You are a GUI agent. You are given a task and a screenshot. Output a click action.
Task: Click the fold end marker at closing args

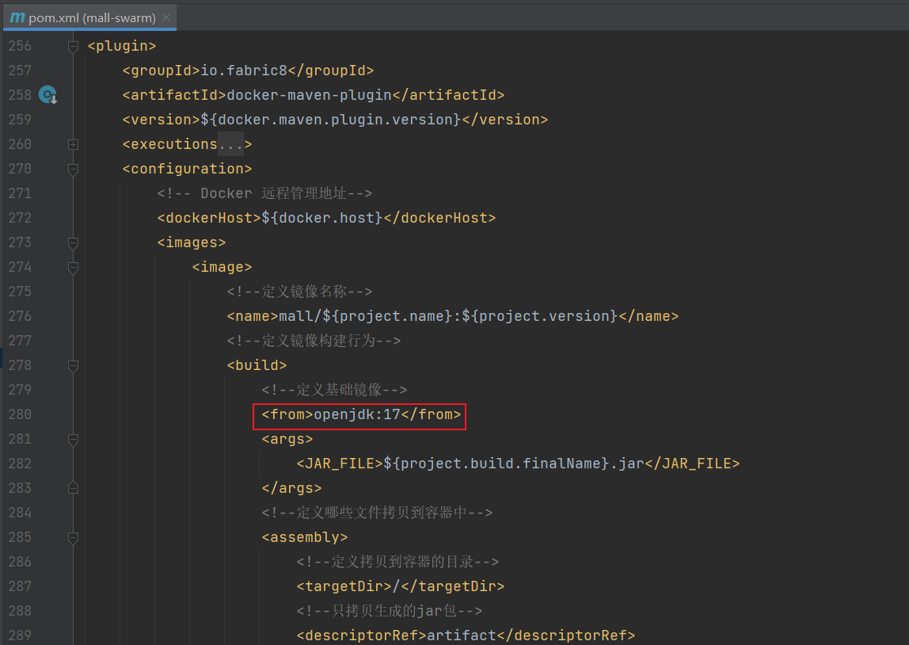(x=73, y=488)
